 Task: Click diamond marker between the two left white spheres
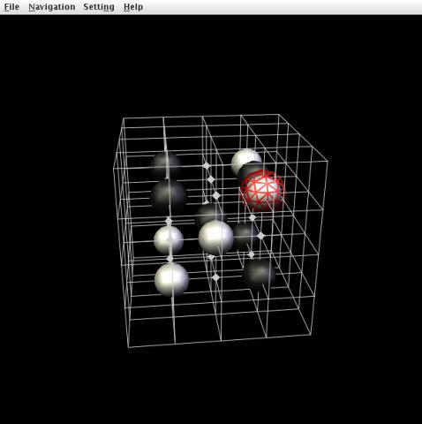[x=170, y=259]
